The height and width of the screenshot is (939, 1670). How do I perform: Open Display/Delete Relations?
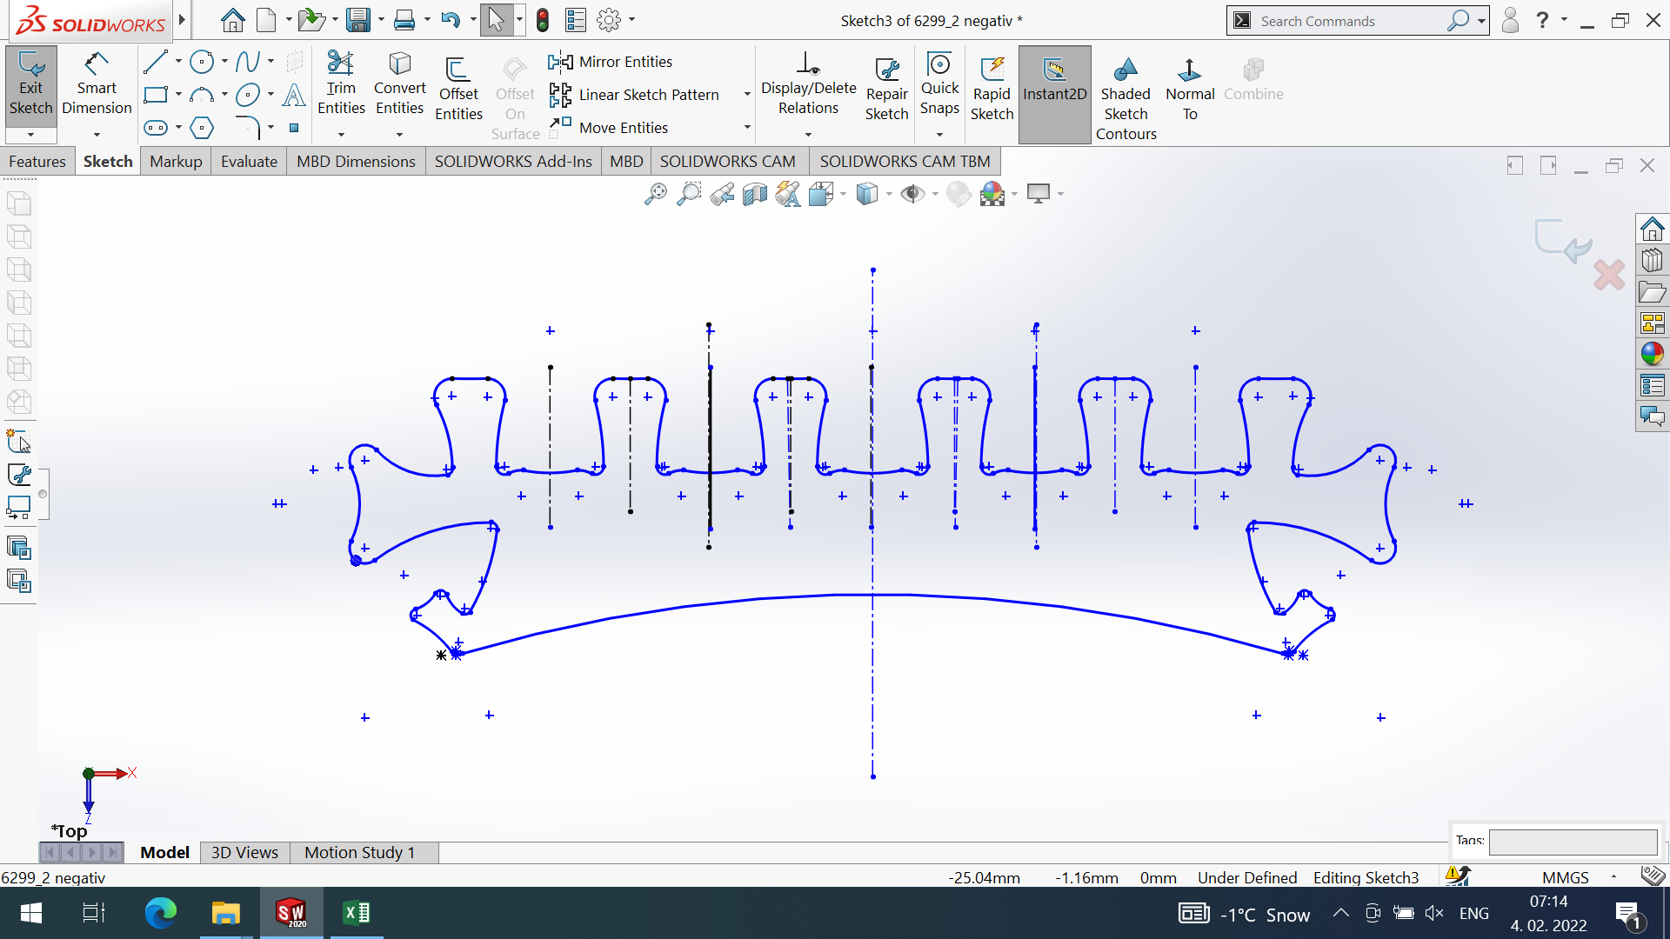pyautogui.click(x=808, y=84)
